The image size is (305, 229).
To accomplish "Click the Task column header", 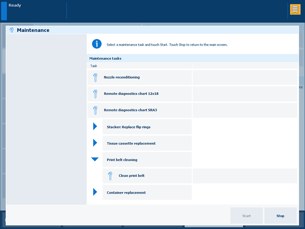I will click(x=140, y=66).
